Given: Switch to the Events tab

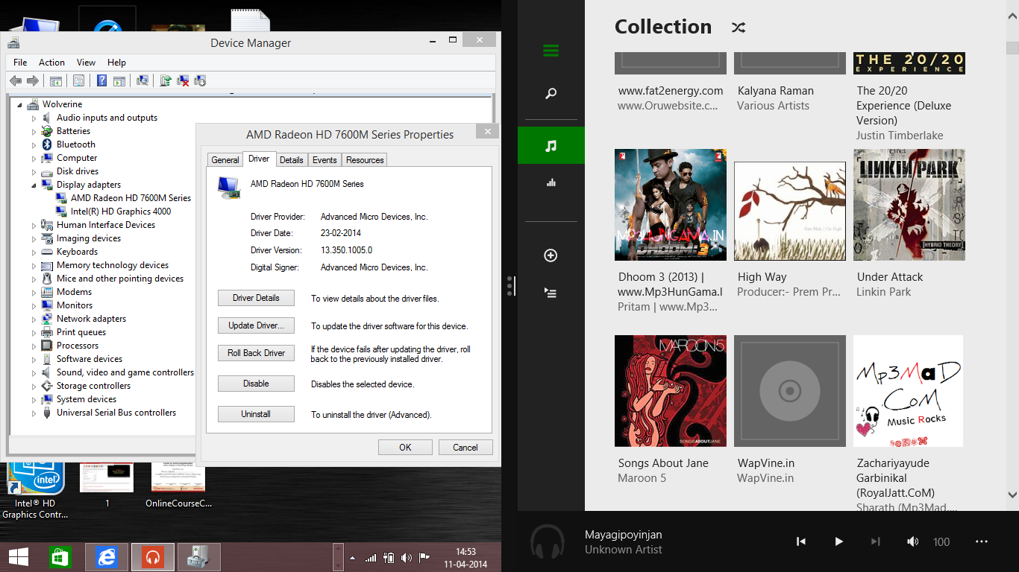Looking at the screenshot, I should (324, 160).
